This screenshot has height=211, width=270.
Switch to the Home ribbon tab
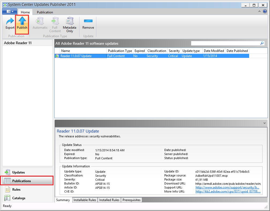tap(25, 12)
